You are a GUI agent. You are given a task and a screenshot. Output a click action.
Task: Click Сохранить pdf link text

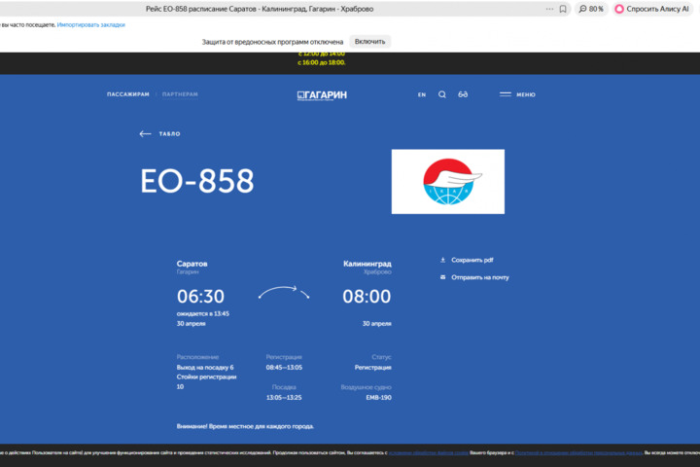click(472, 260)
